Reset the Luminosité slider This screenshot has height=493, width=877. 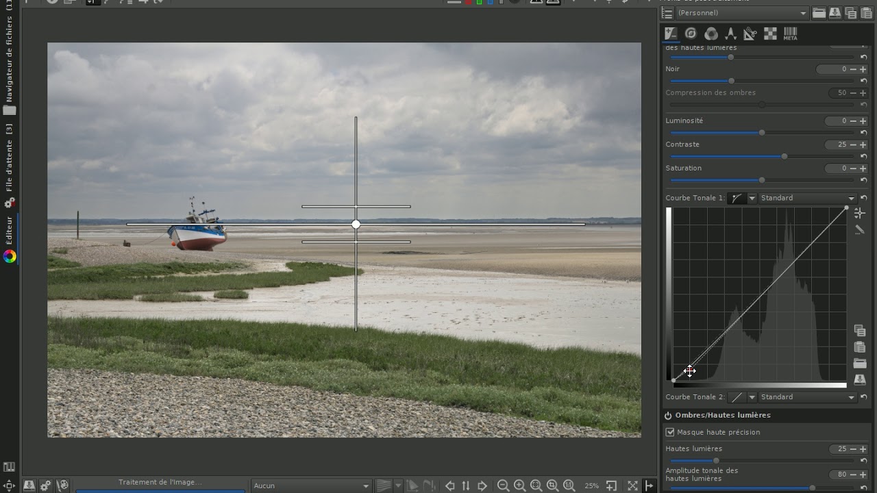coord(863,133)
